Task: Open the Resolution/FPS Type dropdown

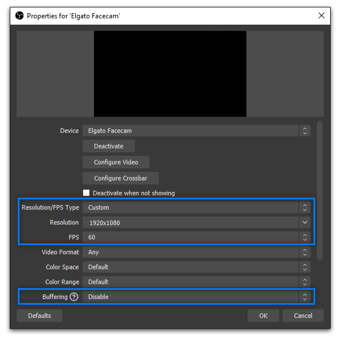Action: [197, 207]
